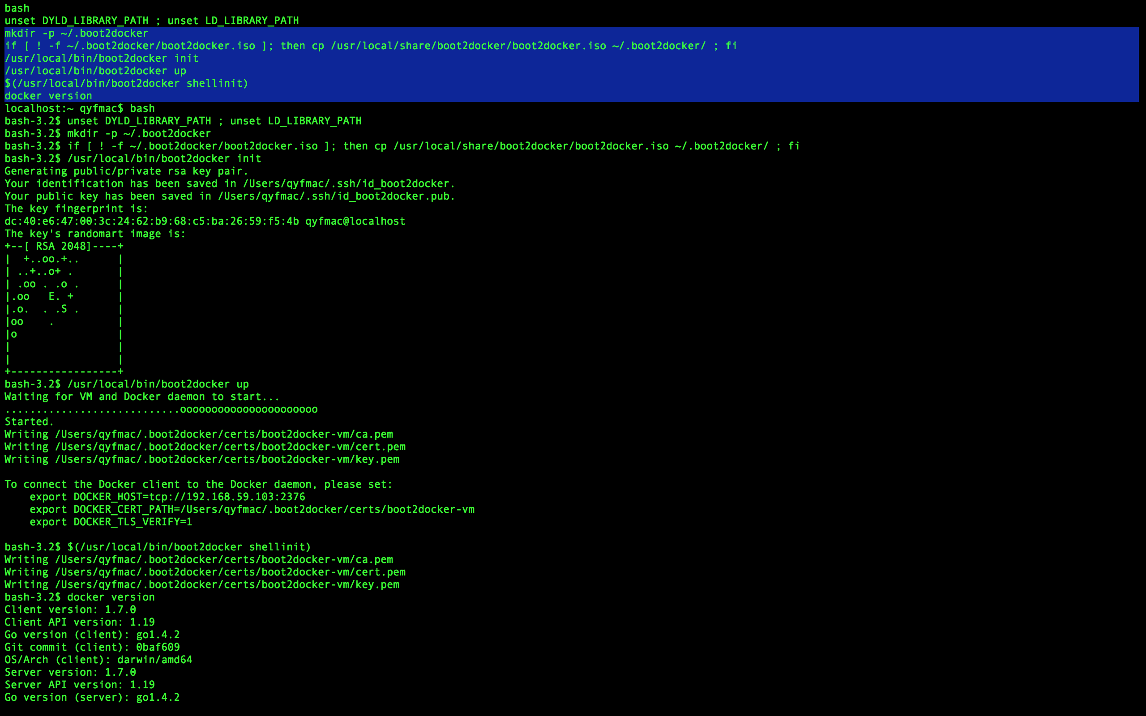
Task: Click the first line reading 'bash'
Action: [17, 8]
